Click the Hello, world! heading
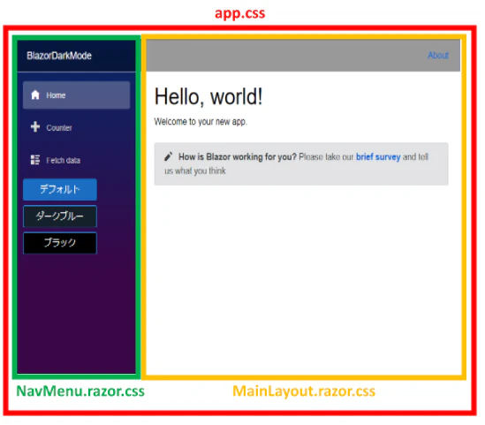This screenshot has width=485, height=425. click(x=208, y=96)
